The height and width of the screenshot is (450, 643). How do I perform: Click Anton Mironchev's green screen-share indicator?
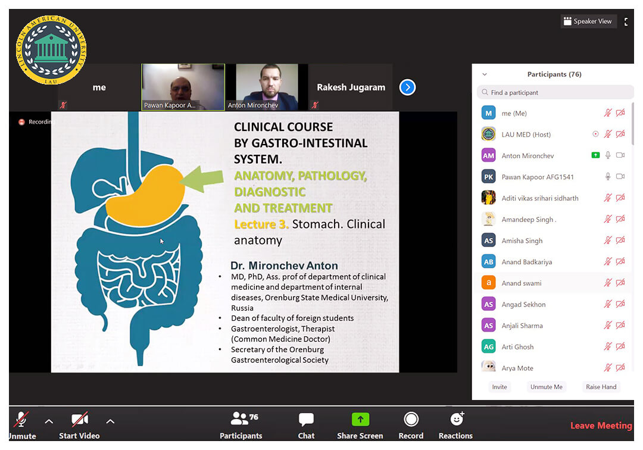(595, 155)
